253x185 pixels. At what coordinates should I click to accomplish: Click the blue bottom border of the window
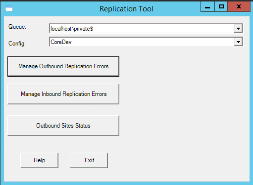(126, 183)
